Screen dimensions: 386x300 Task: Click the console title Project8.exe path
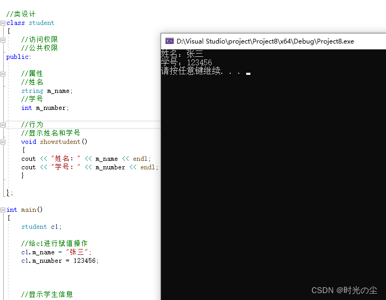pos(265,41)
